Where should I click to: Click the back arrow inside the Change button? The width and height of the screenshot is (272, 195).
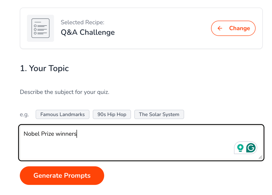220,28
